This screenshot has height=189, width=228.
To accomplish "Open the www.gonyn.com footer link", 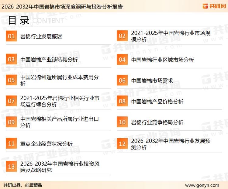I will [x=202, y=185].
